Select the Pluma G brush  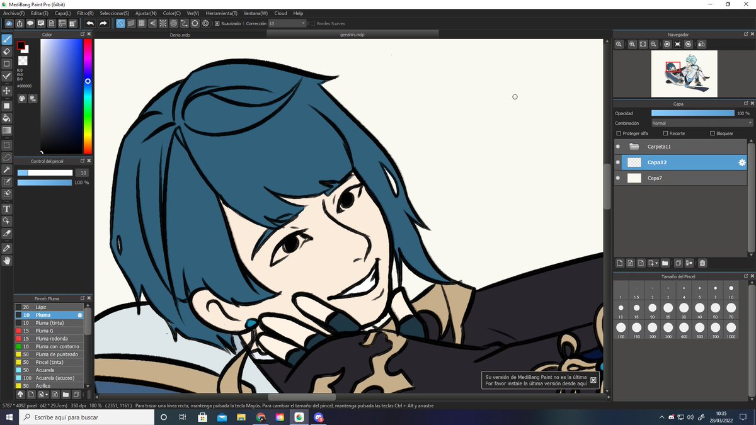[50, 331]
